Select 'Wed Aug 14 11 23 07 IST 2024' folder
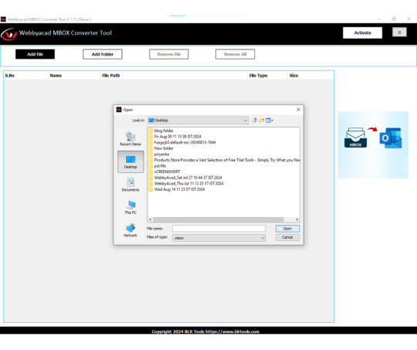The image size is (417, 350). [x=177, y=189]
